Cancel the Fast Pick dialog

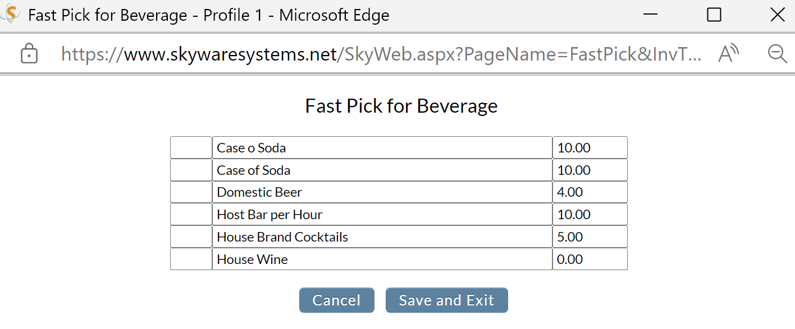337,300
